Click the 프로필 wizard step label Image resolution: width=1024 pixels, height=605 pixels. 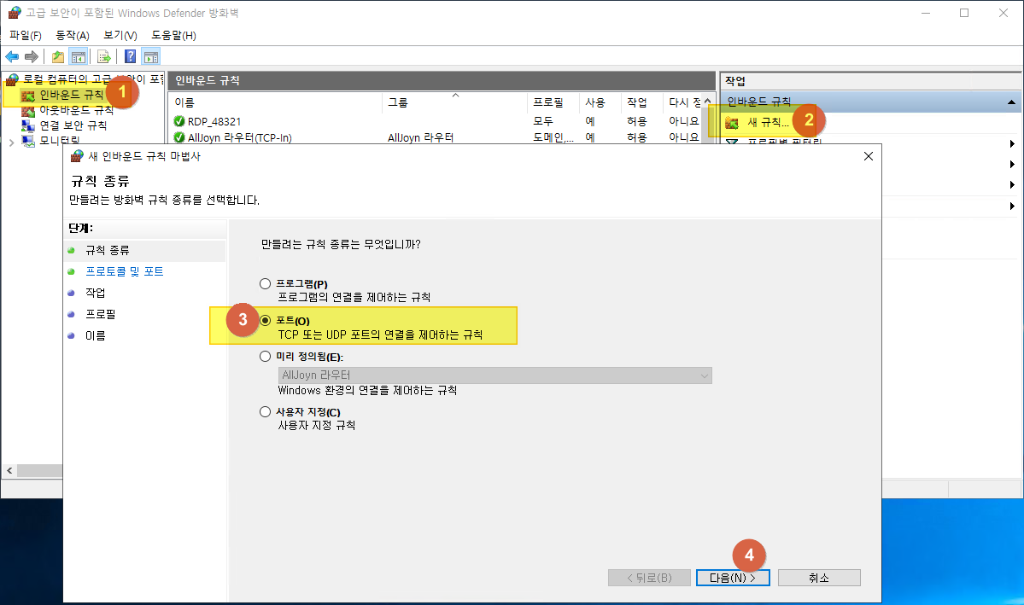click(x=101, y=314)
